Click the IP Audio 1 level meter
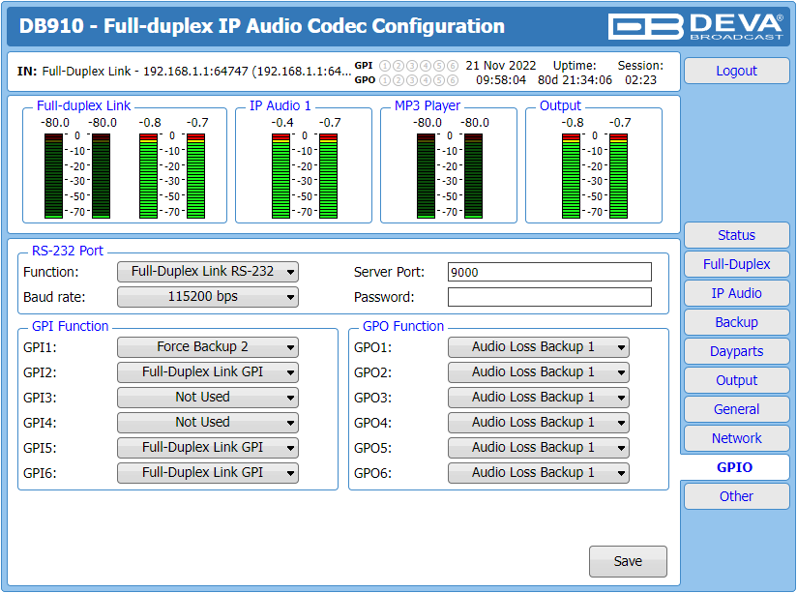797x593 pixels. click(x=304, y=165)
